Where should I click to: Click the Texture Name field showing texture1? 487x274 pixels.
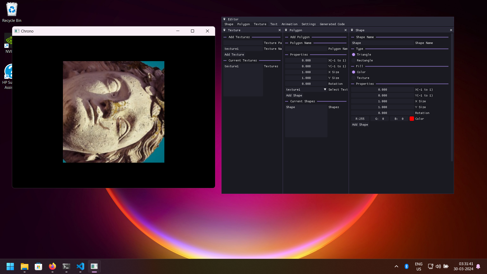[x=243, y=49]
